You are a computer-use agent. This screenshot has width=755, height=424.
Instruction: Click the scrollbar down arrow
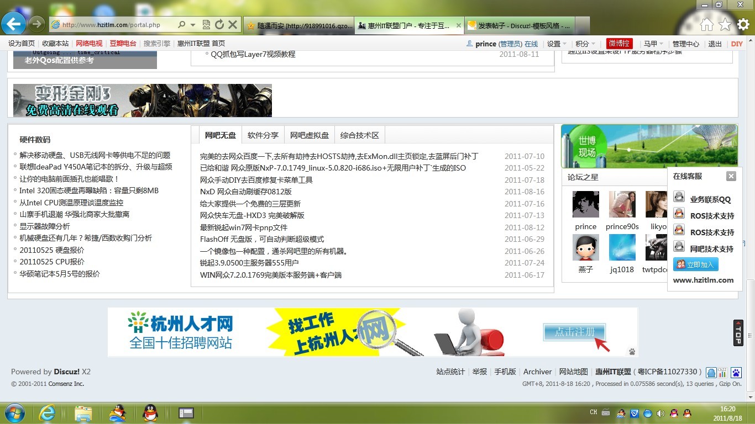[751, 396]
